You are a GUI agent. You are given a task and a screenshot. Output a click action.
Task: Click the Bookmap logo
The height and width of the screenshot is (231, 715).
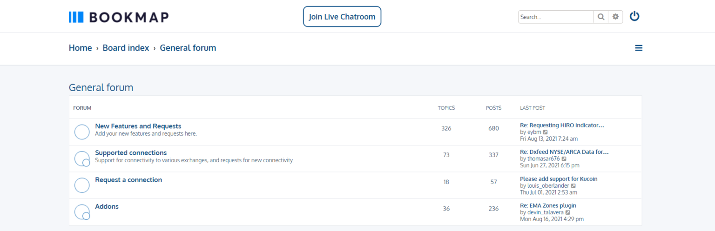(119, 17)
